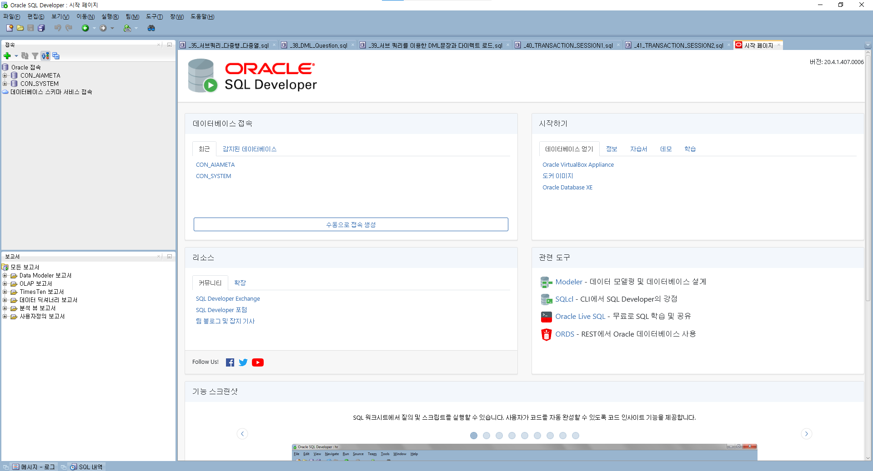The image size is (873, 471).
Task: Click the tab list dropdown at far right of tabs
Action: tap(868, 45)
